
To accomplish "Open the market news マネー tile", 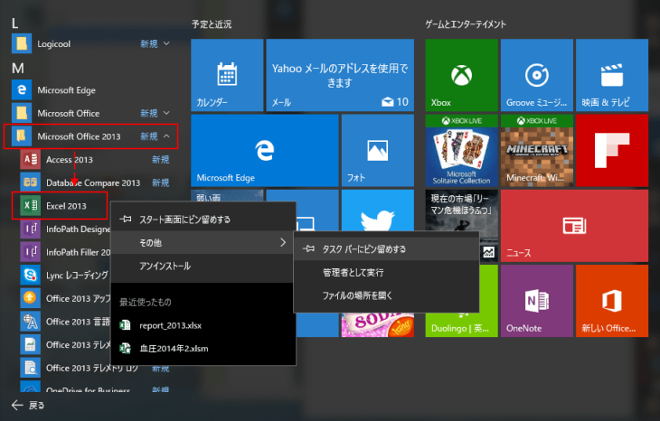I will click(461, 210).
